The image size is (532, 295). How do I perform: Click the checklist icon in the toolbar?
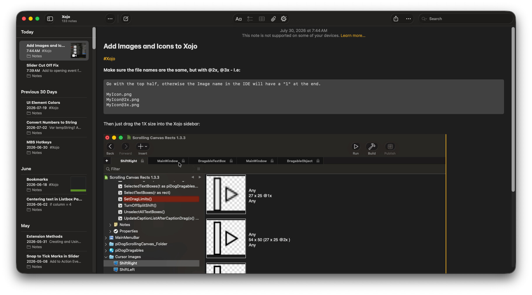coord(250,19)
